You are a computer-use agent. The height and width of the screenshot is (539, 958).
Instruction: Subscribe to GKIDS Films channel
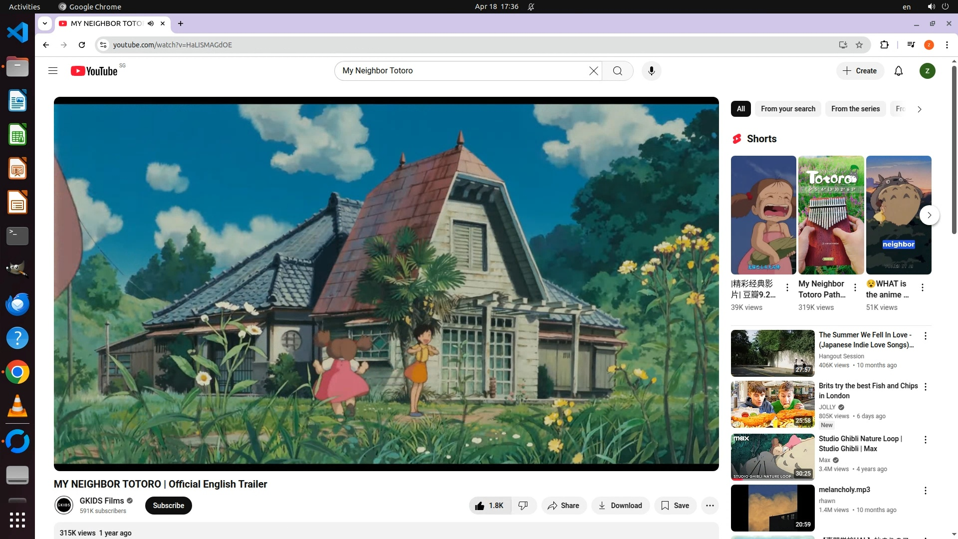point(168,506)
